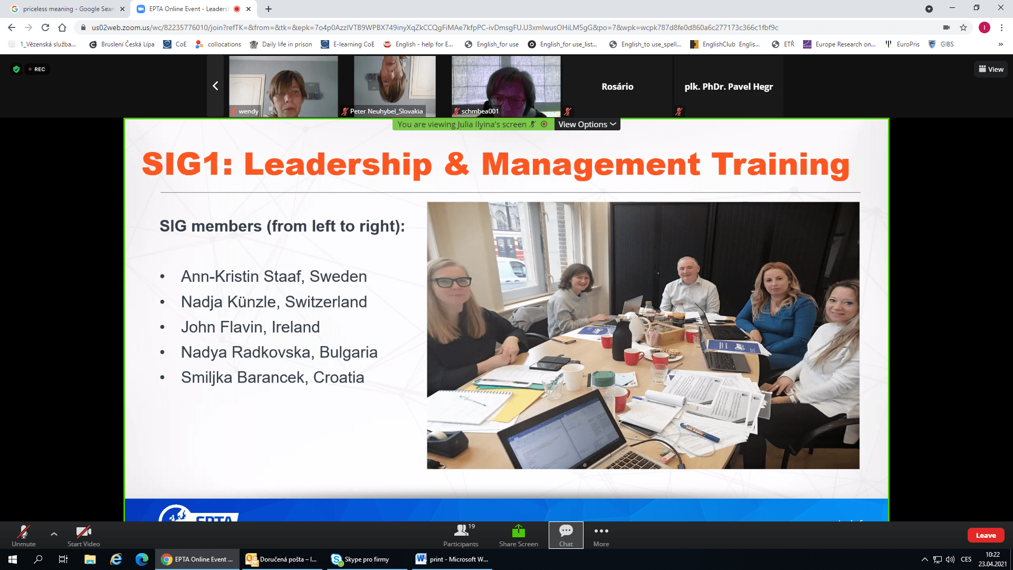
Task: Click the green encryption shield icon
Action: [x=16, y=69]
